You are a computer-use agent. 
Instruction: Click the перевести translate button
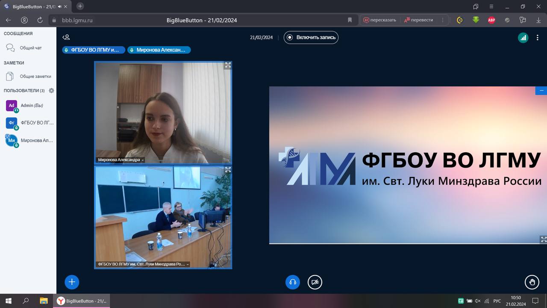click(x=419, y=20)
